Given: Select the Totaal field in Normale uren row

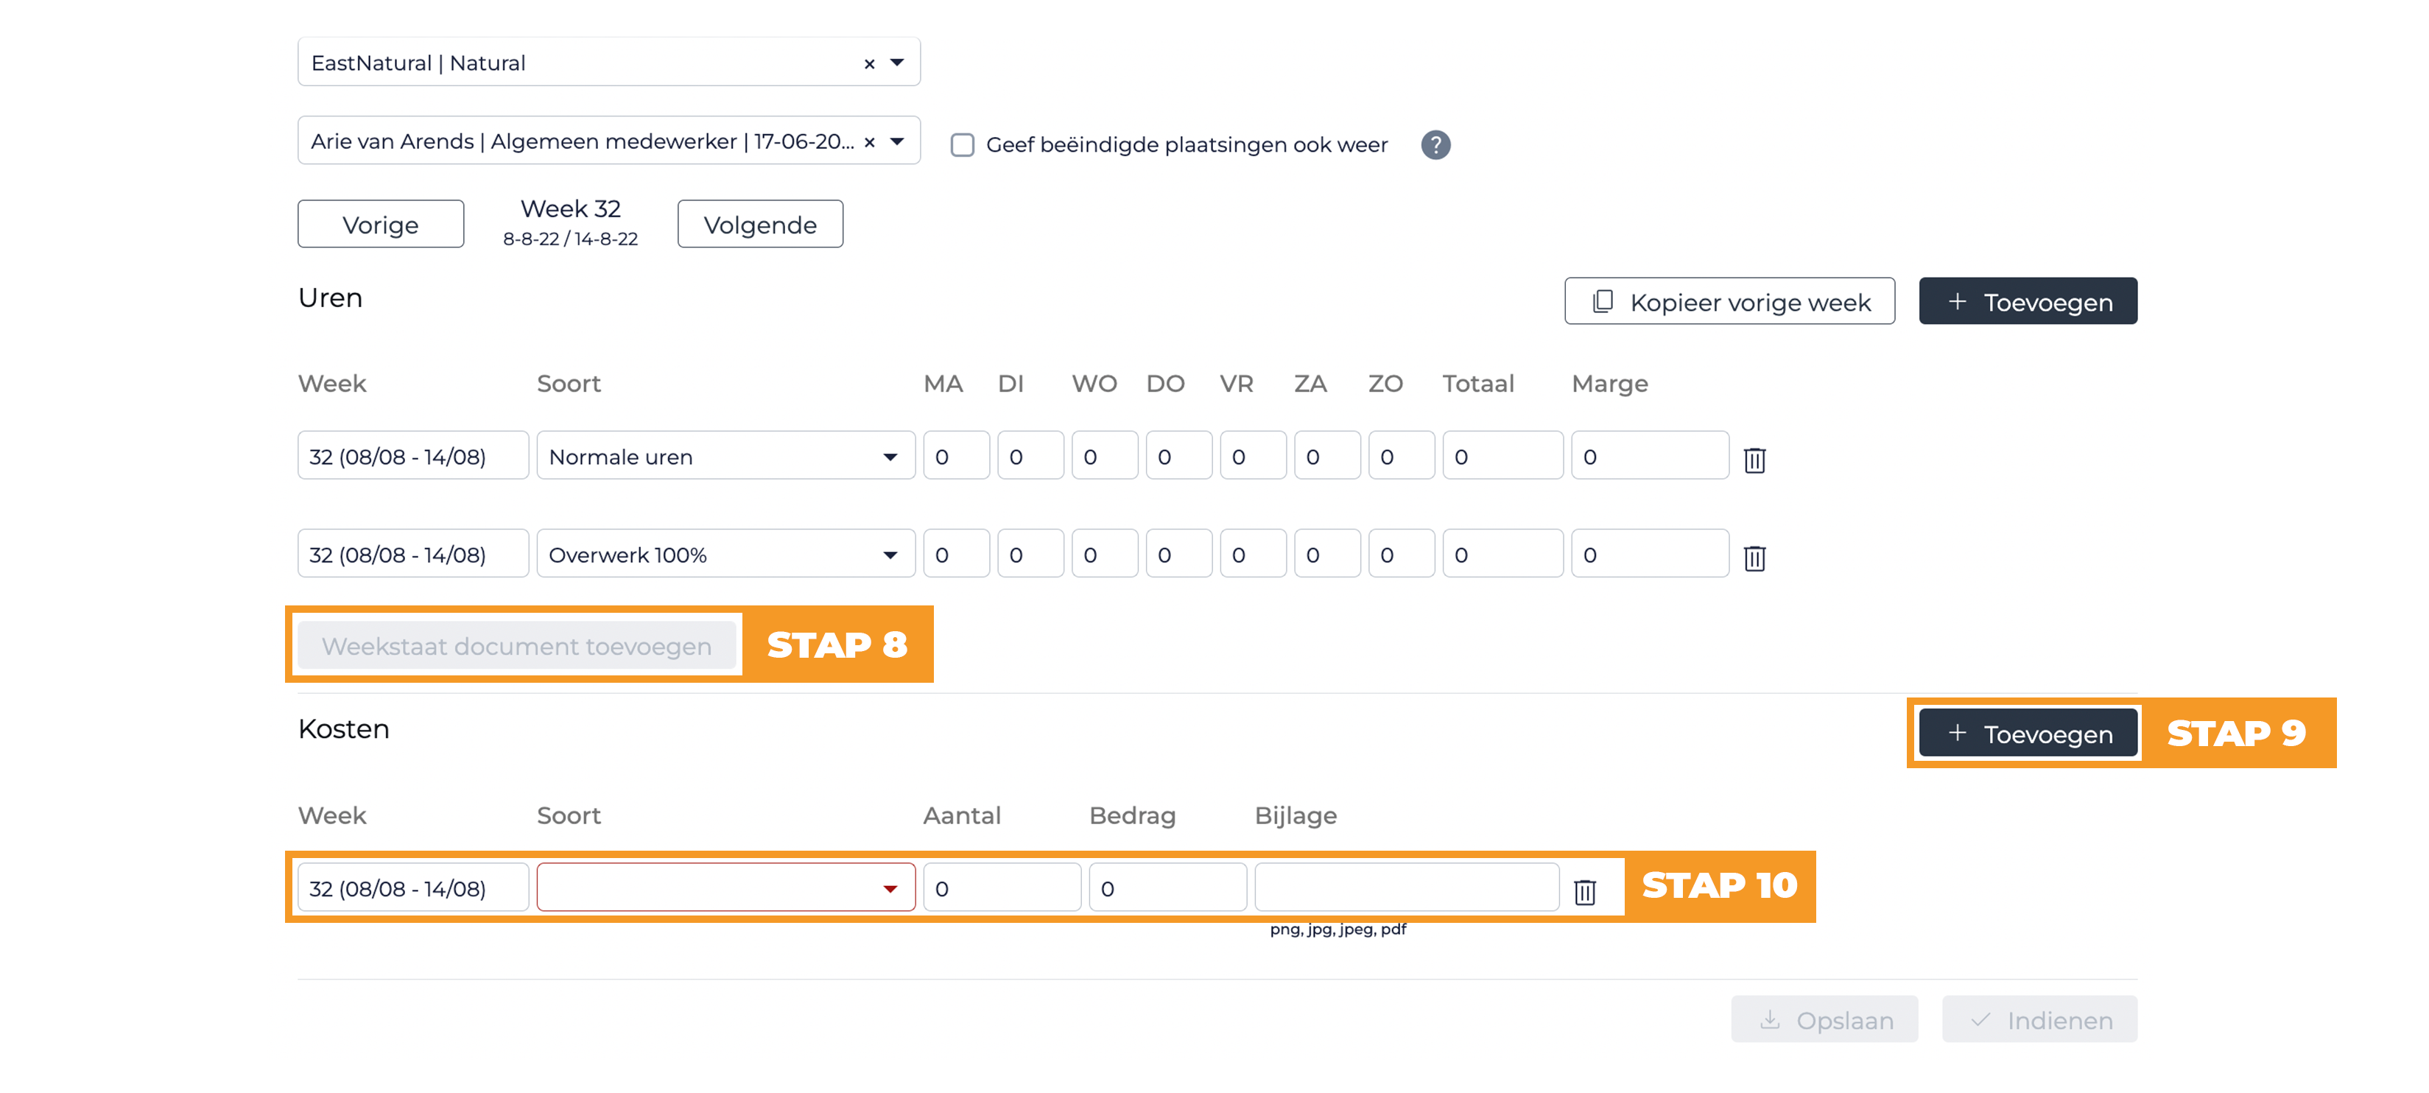Looking at the screenshot, I should pyautogui.click(x=1502, y=455).
